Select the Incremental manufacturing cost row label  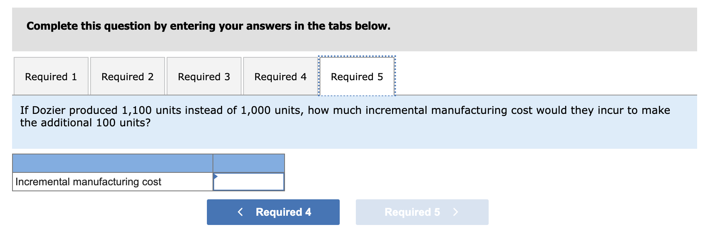[x=88, y=181]
